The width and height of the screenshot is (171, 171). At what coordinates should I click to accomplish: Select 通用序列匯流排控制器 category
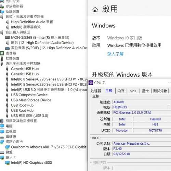pos(23,64)
